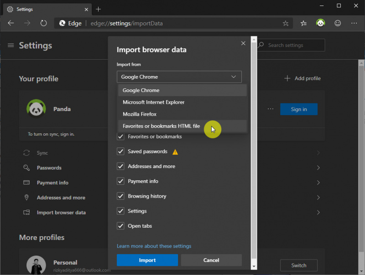Open Learn more about these settings link
The width and height of the screenshot is (365, 275).
tap(154, 246)
